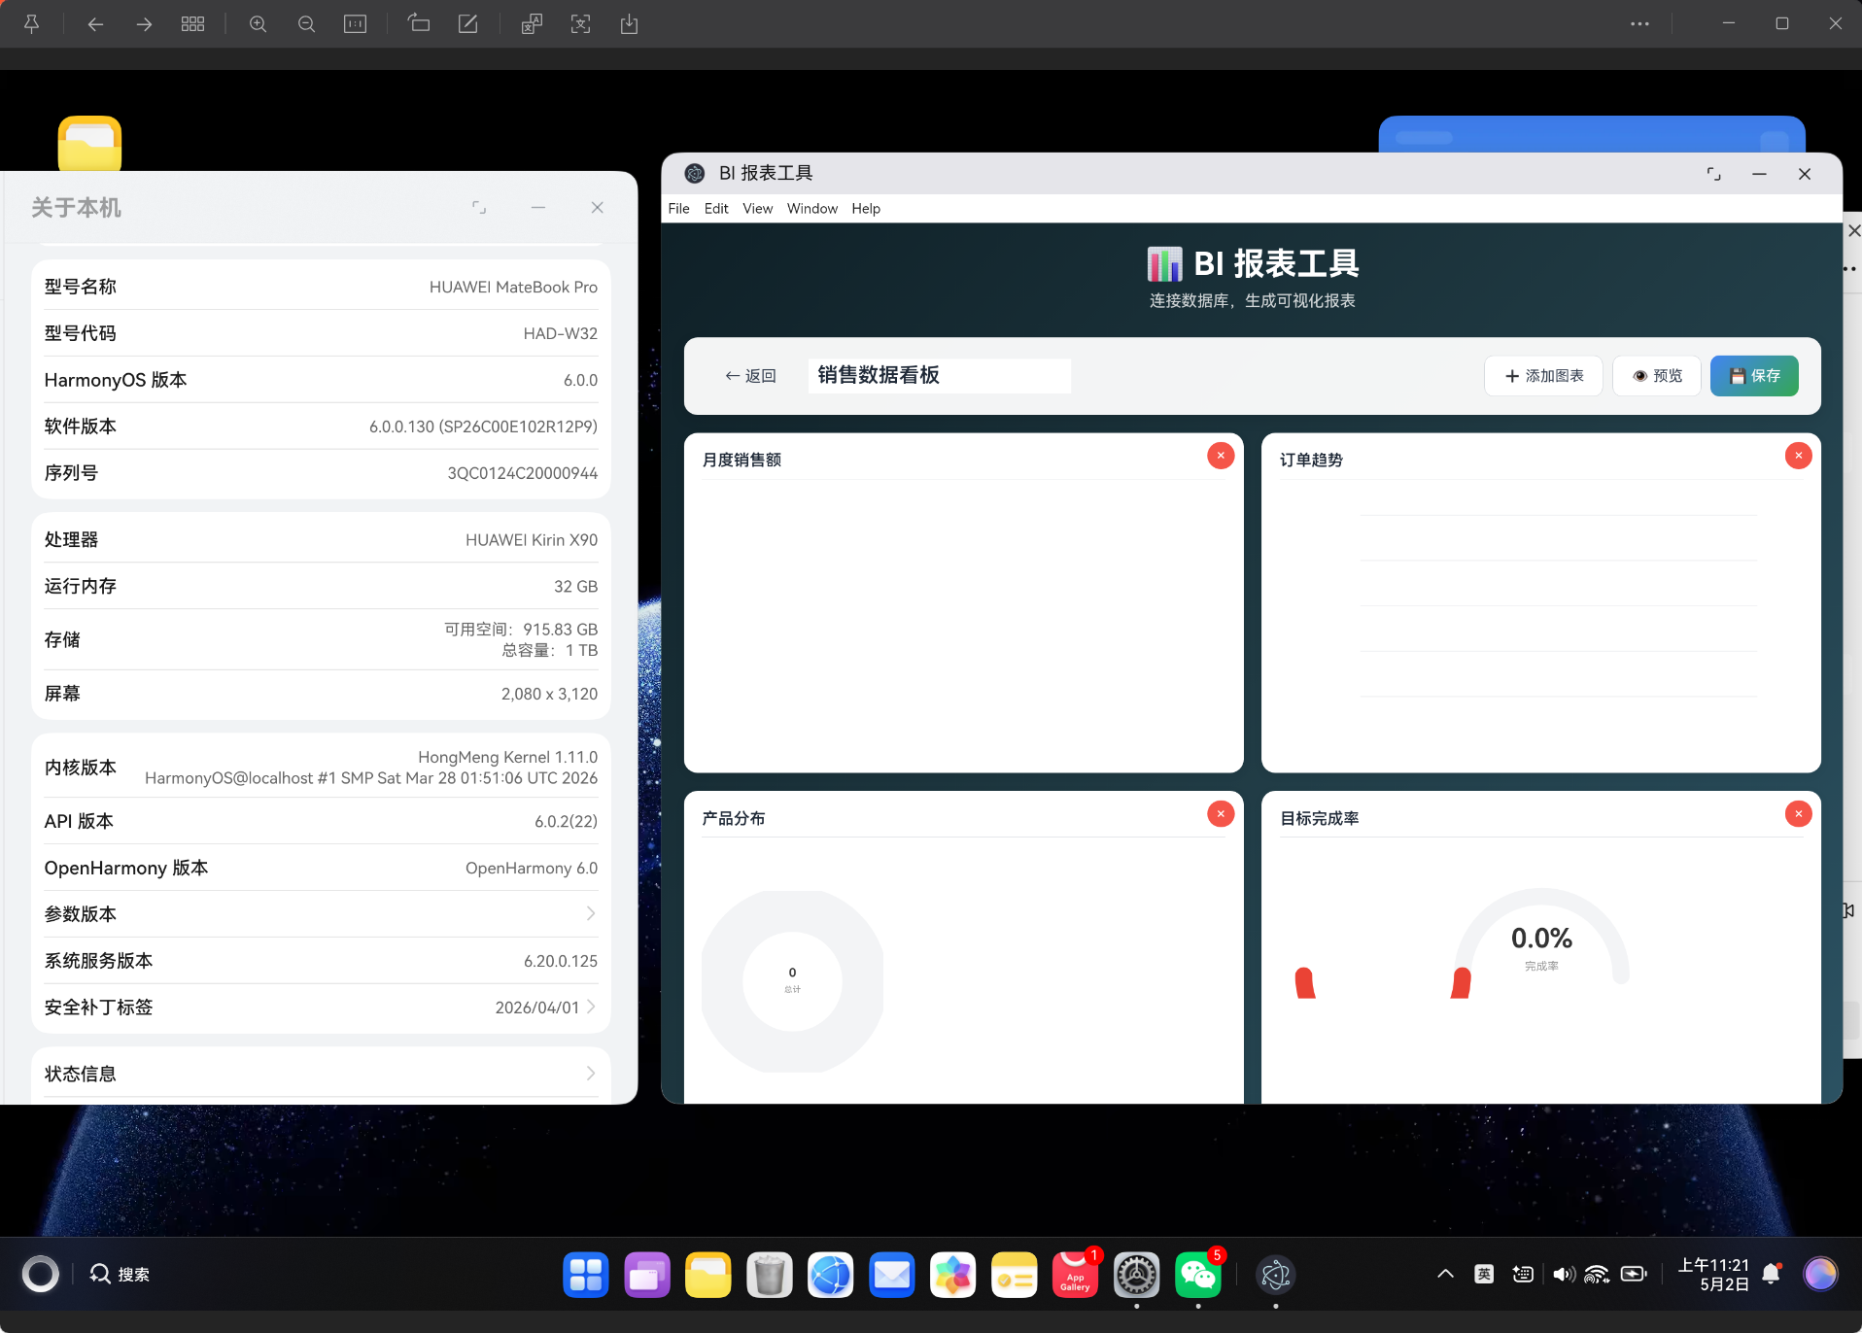Screen dimensions: 1862x1333
Task: Show image at original 1:1 size
Action: [x=356, y=24]
